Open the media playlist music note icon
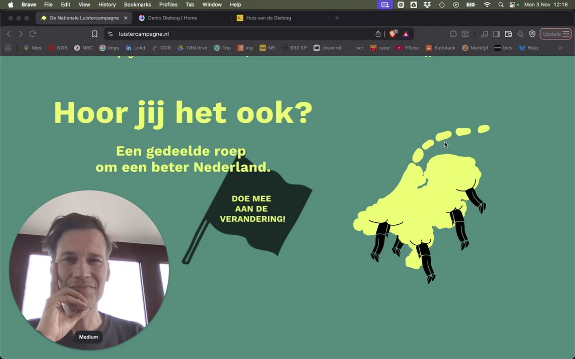Viewport: 575px width, 359px height. (x=485, y=34)
